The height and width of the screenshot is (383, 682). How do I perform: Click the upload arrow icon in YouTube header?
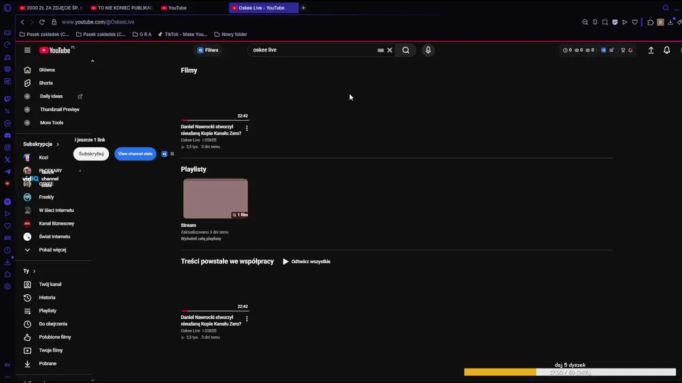coord(651,50)
